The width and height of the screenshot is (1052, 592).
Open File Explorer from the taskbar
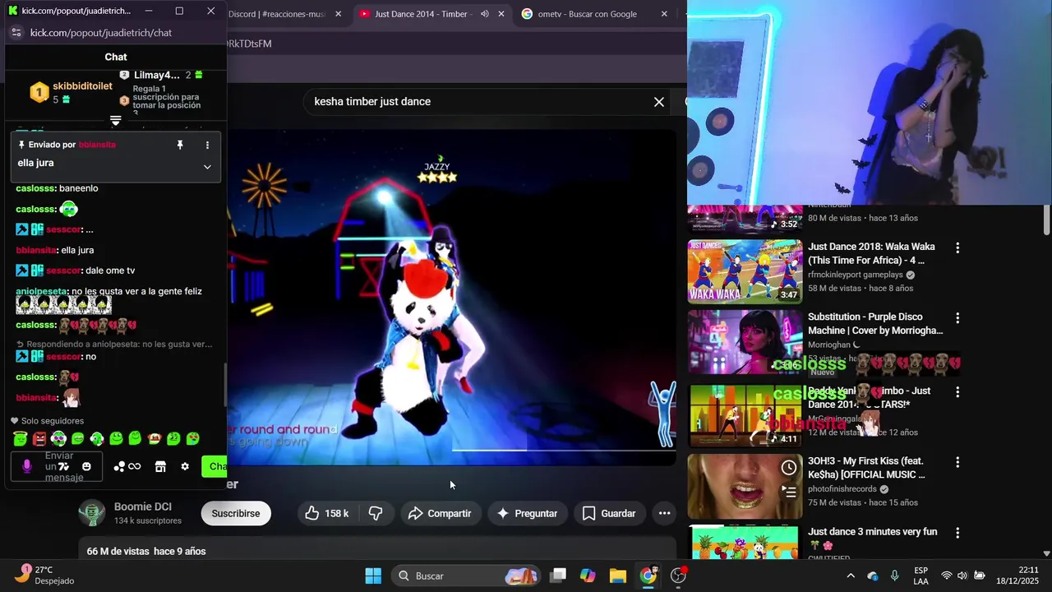tap(618, 576)
